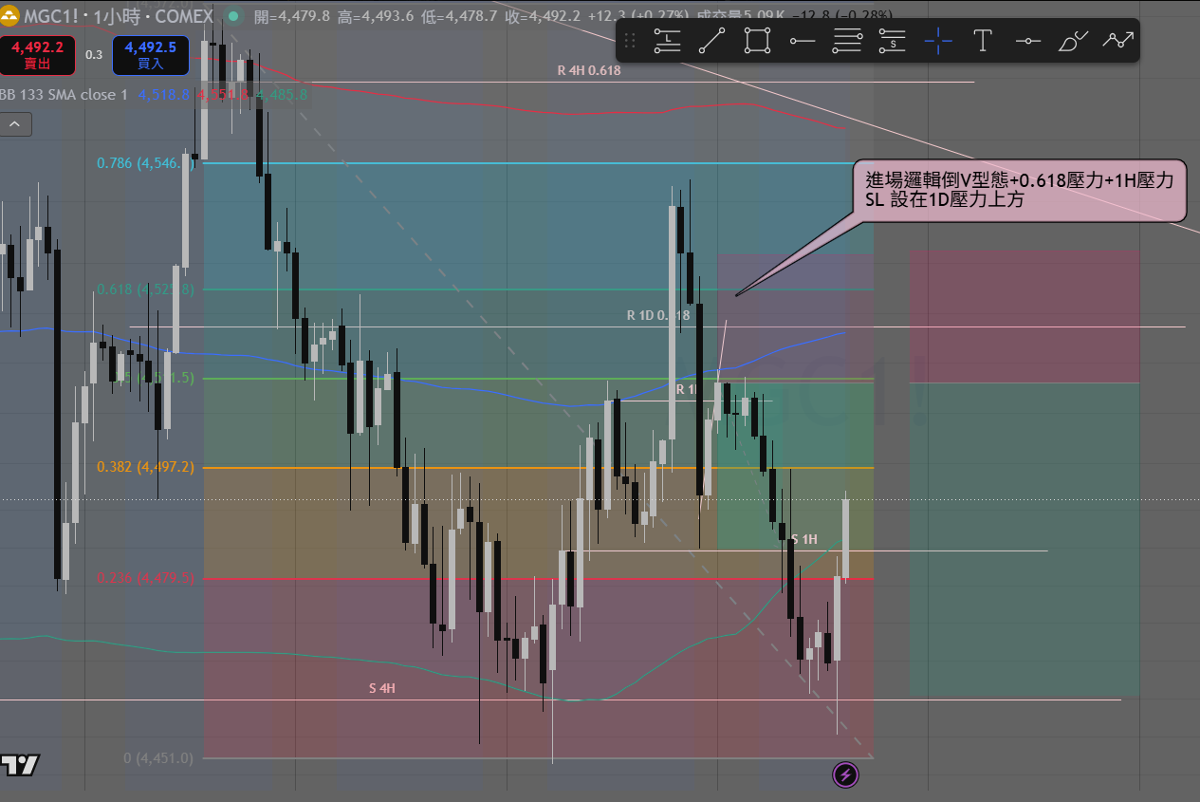Activate the blue crosshair cursor tool
The width and height of the screenshot is (1200, 802).
pos(938,40)
